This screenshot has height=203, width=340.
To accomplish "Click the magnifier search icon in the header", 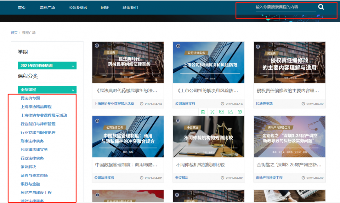I will [x=321, y=7].
